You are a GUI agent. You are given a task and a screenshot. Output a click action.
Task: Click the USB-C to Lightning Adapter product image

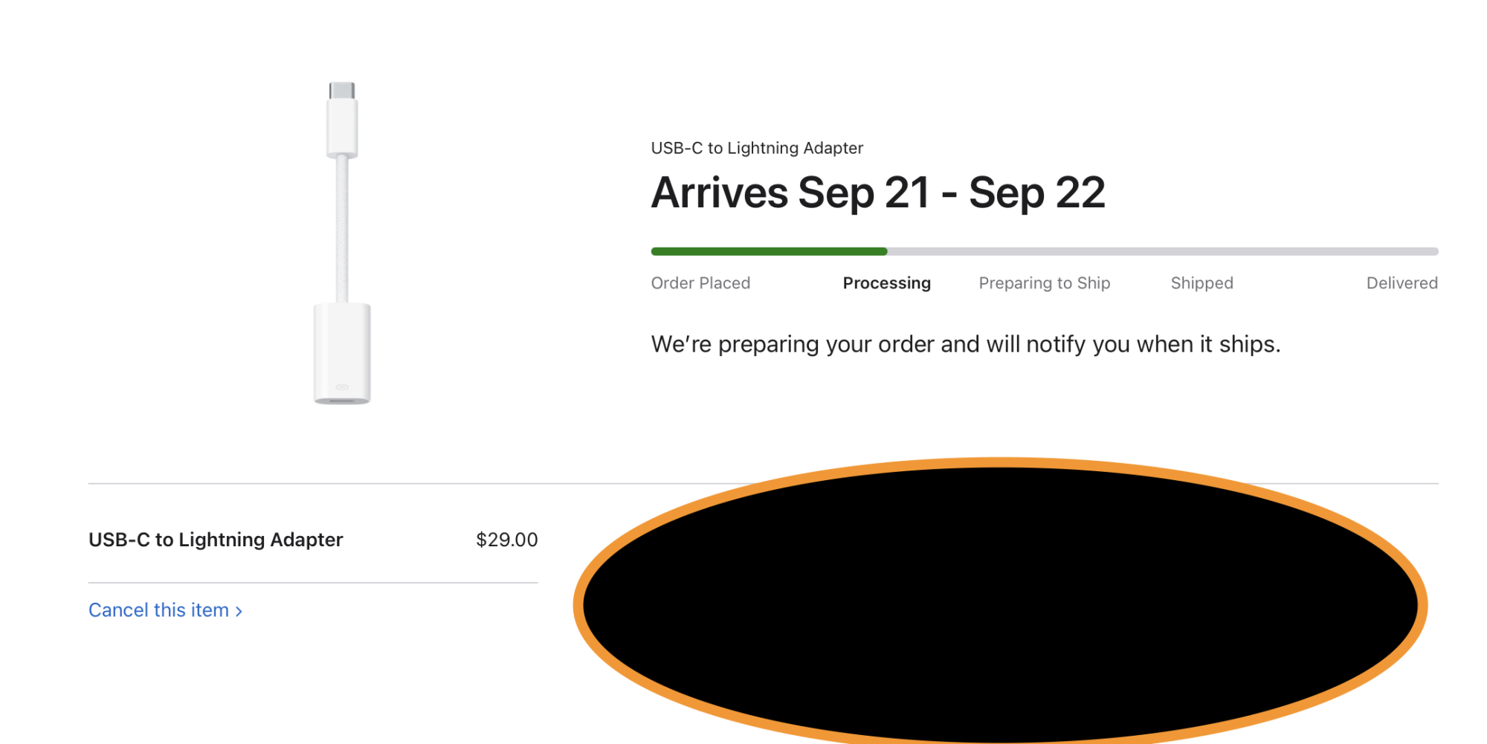point(342,243)
